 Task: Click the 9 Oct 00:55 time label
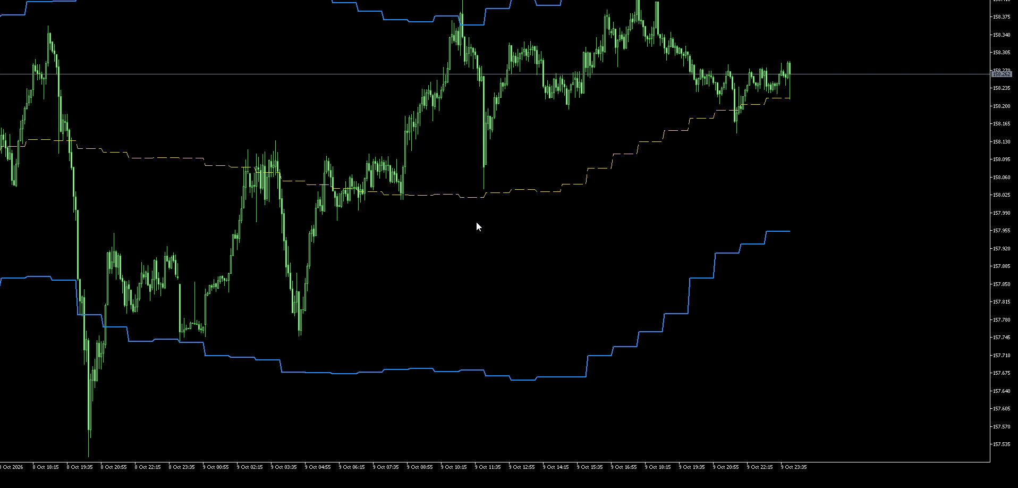click(216, 467)
